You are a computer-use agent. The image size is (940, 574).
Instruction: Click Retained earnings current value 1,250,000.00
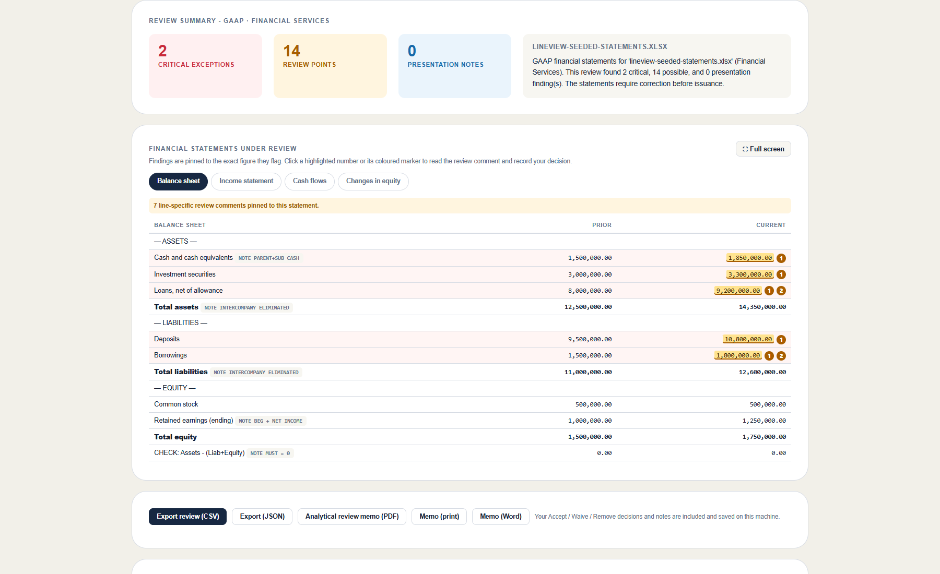tap(764, 421)
